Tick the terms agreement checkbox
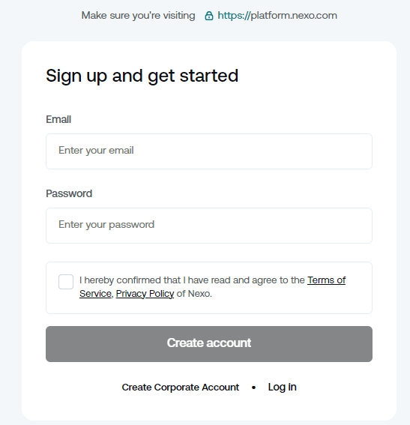Image resolution: width=410 pixels, height=425 pixels. tap(66, 282)
